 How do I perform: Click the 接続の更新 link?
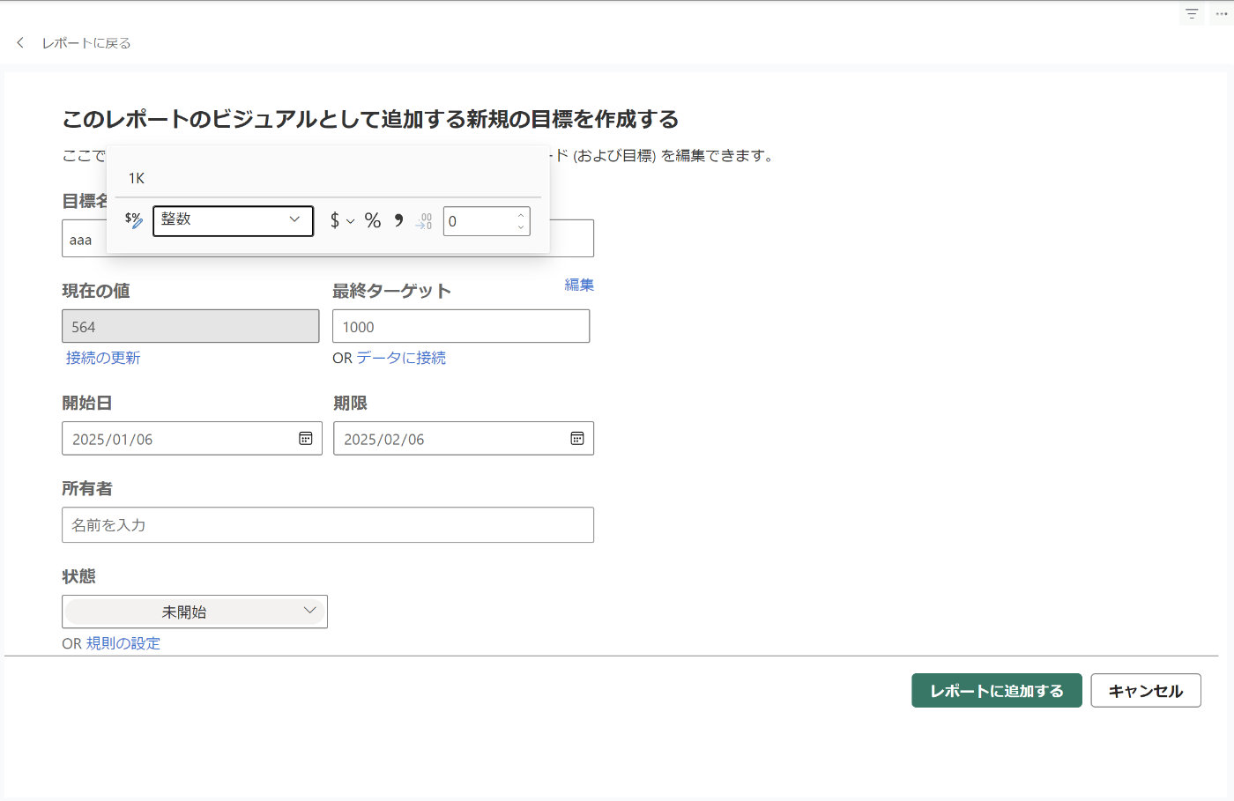(x=103, y=358)
